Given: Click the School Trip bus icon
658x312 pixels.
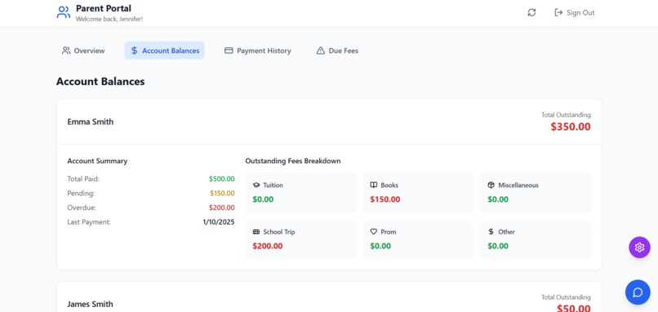Looking at the screenshot, I should click(256, 232).
